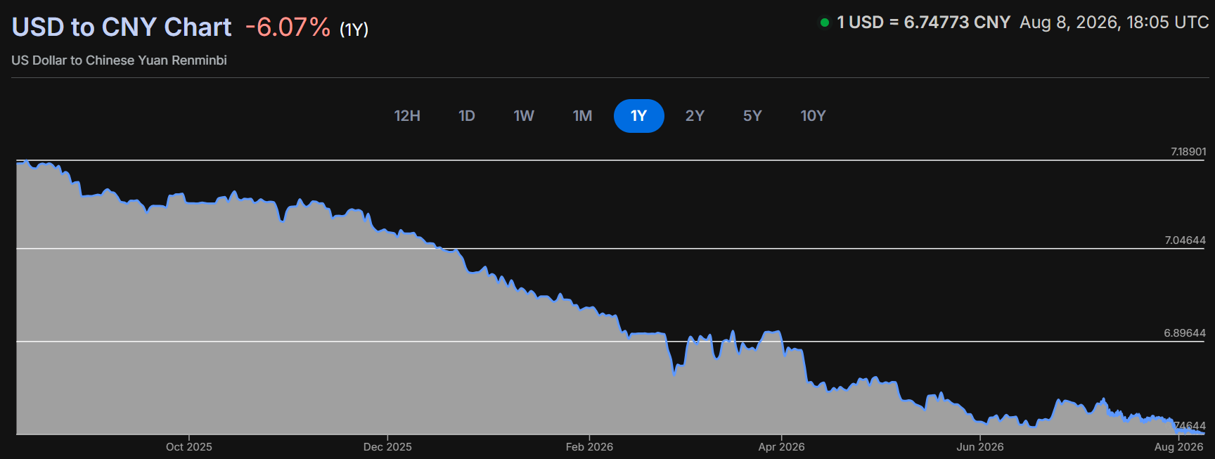Switch chart to 5Y range

coord(752,116)
